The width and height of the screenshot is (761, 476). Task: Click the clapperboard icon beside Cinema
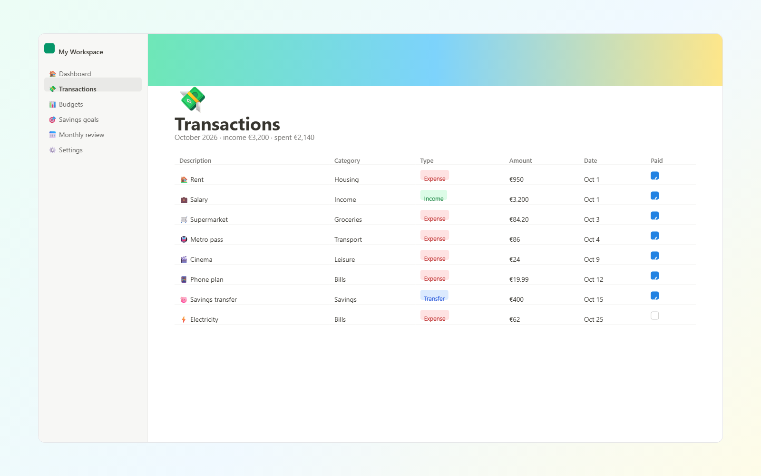[x=184, y=259]
